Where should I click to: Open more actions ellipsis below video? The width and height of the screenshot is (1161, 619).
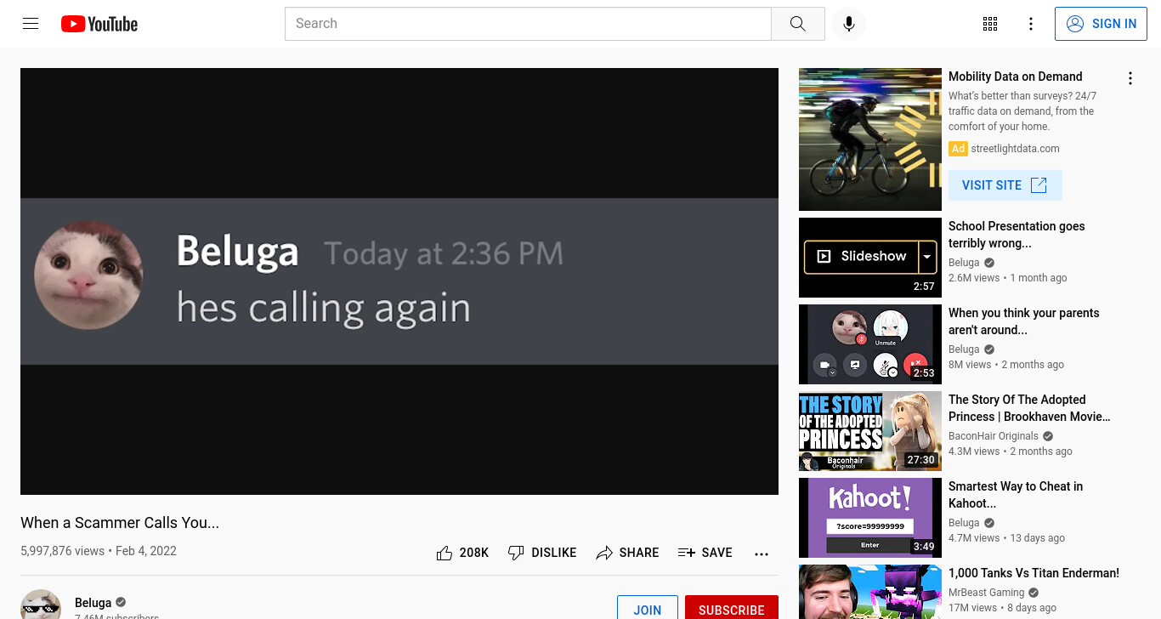tap(762, 554)
